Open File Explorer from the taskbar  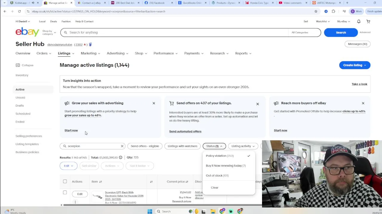[x=213, y=211]
